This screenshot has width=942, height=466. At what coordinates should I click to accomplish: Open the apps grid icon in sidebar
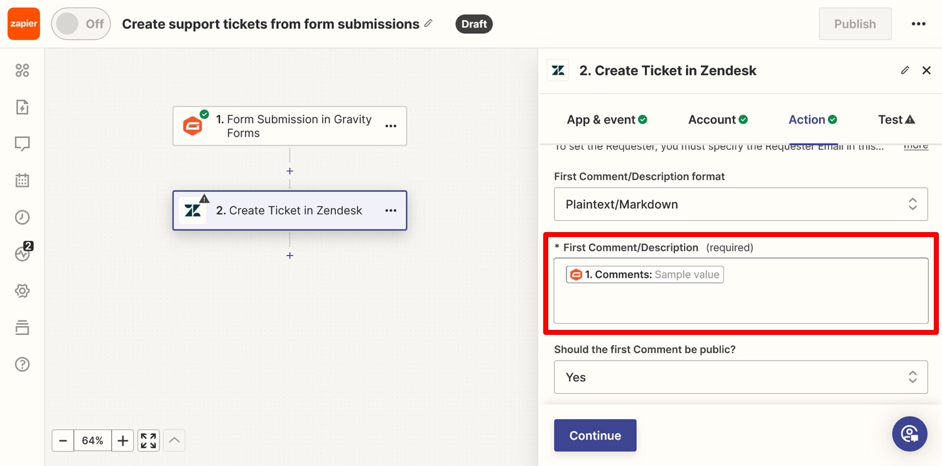tap(22, 70)
